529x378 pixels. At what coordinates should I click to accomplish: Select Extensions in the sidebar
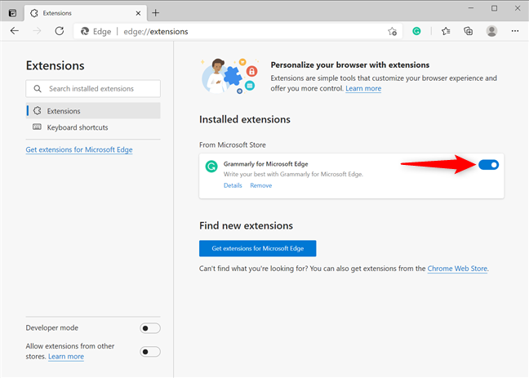pyautogui.click(x=93, y=111)
